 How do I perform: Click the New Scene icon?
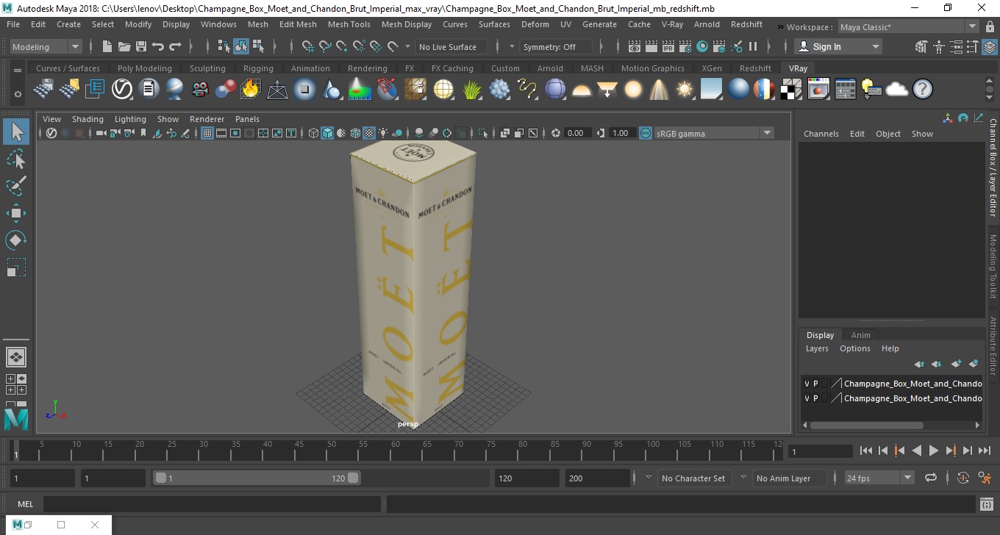pos(107,47)
